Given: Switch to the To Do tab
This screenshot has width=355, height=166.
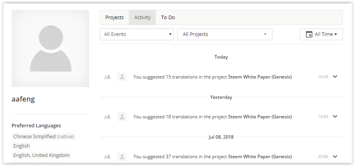Looking at the screenshot, I should [168, 18].
